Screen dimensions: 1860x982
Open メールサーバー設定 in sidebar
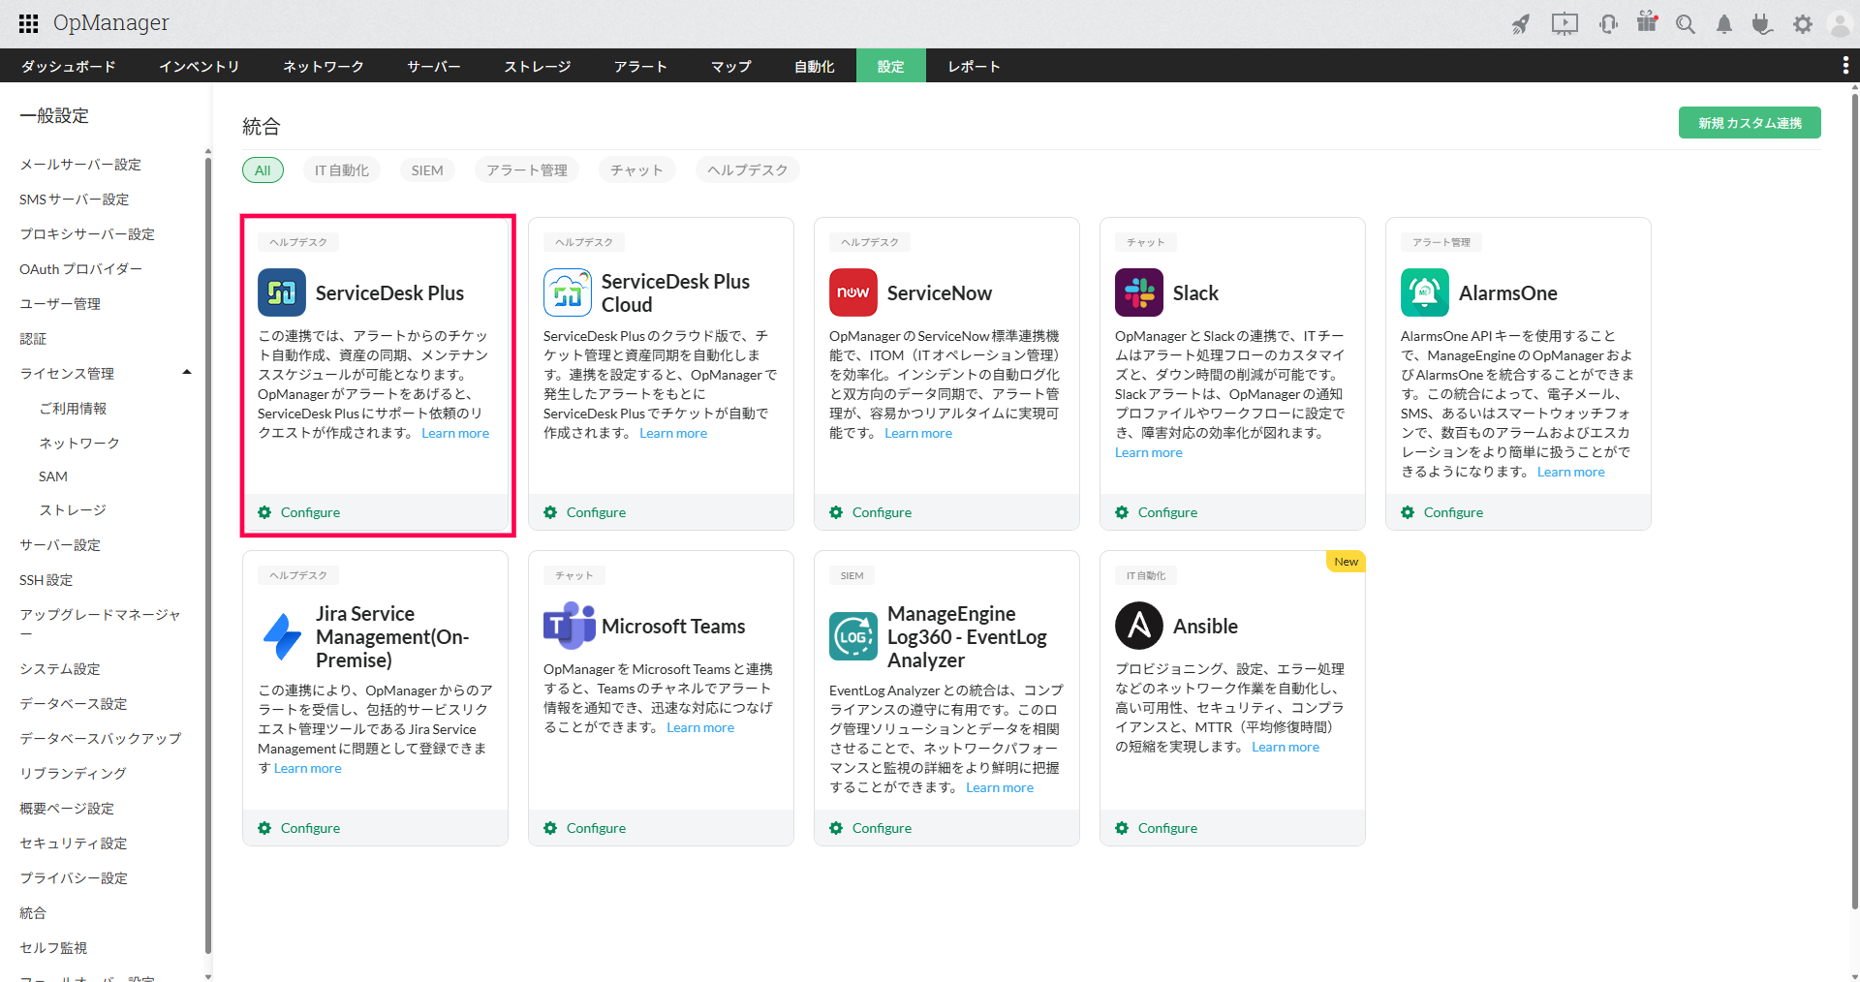click(x=80, y=165)
